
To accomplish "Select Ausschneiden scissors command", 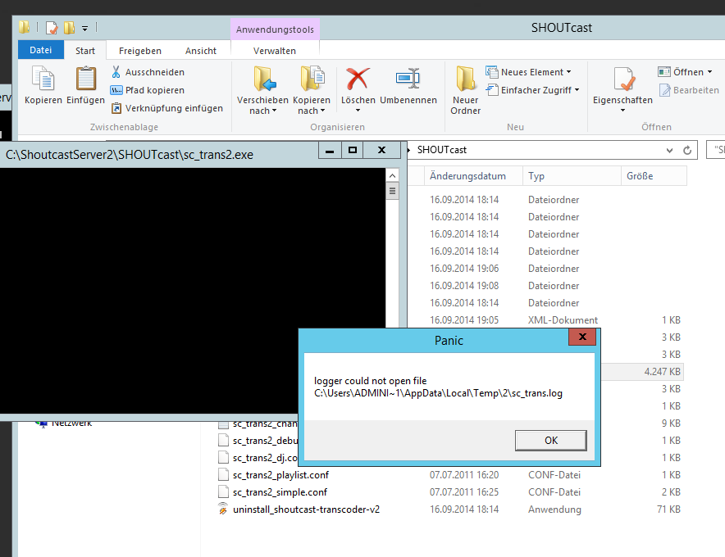I will [x=148, y=72].
